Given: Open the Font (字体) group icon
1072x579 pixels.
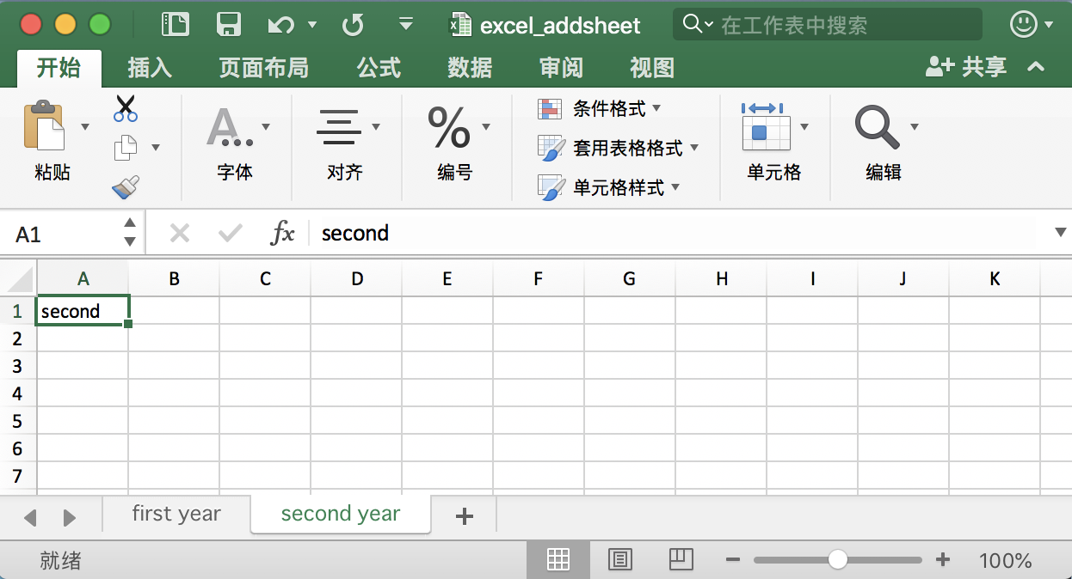Looking at the screenshot, I should coord(229,127).
